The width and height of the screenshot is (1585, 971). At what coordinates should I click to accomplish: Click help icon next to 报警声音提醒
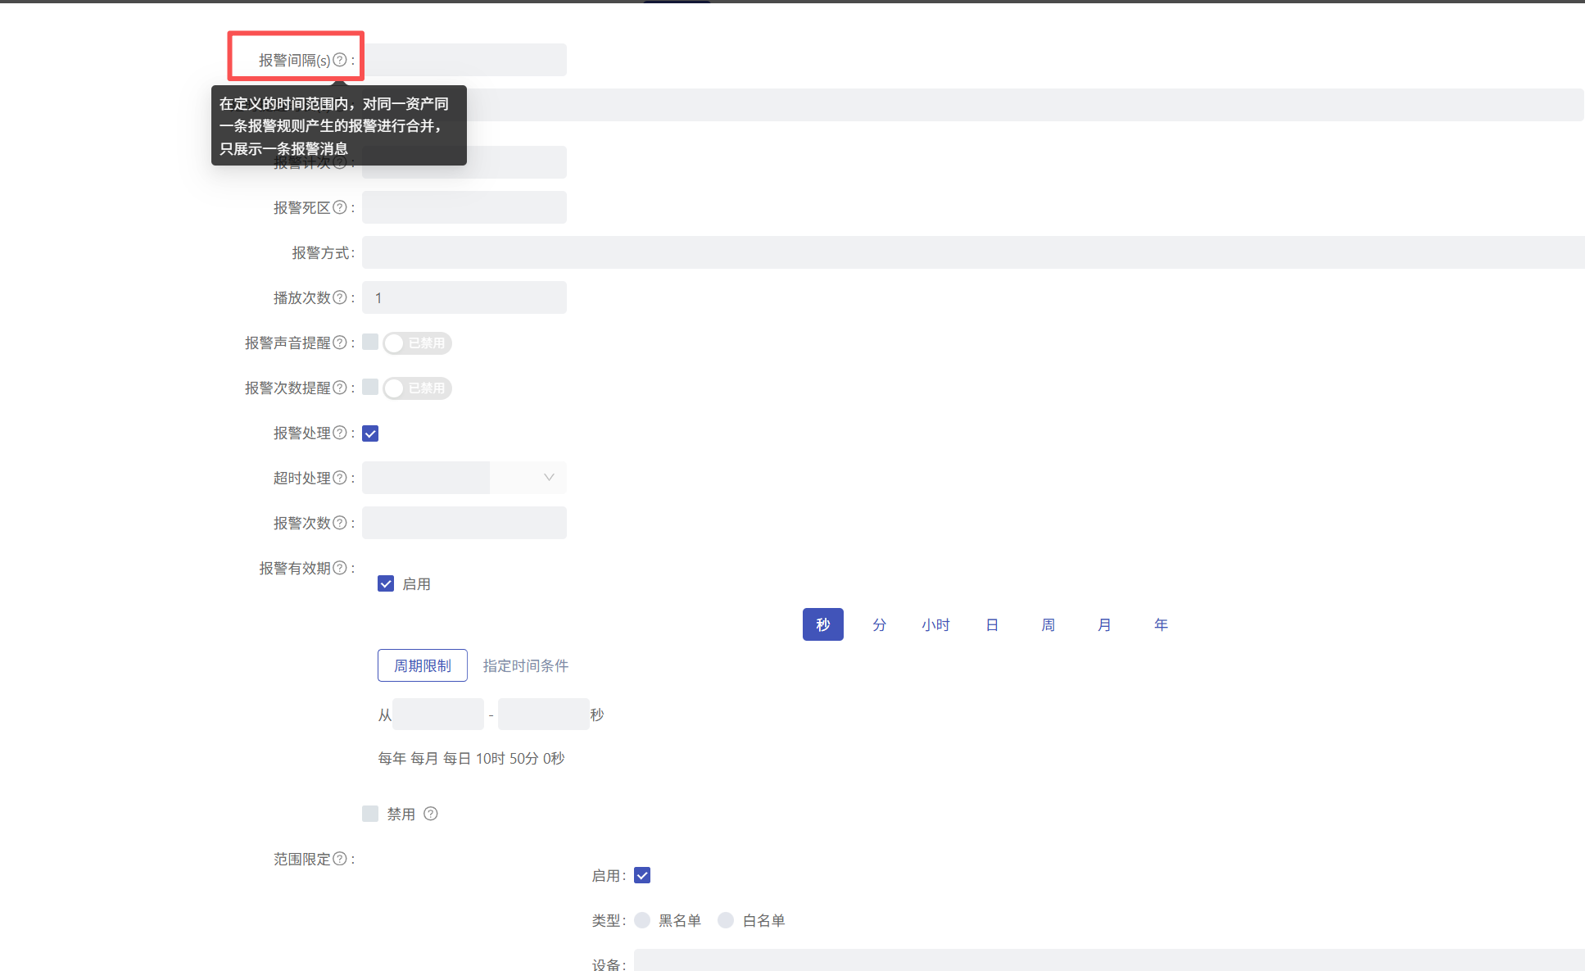(339, 343)
